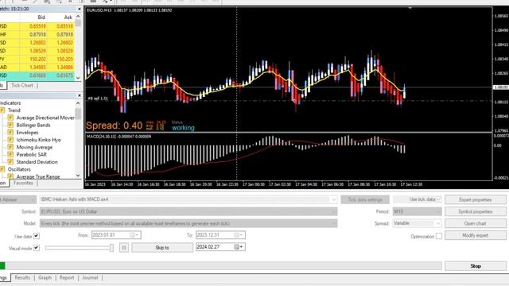
Task: Click the Market Watch scrollbar up arrow
Action: 78,16
